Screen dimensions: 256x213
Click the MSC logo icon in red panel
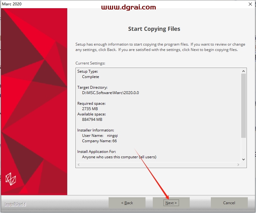click(x=11, y=179)
